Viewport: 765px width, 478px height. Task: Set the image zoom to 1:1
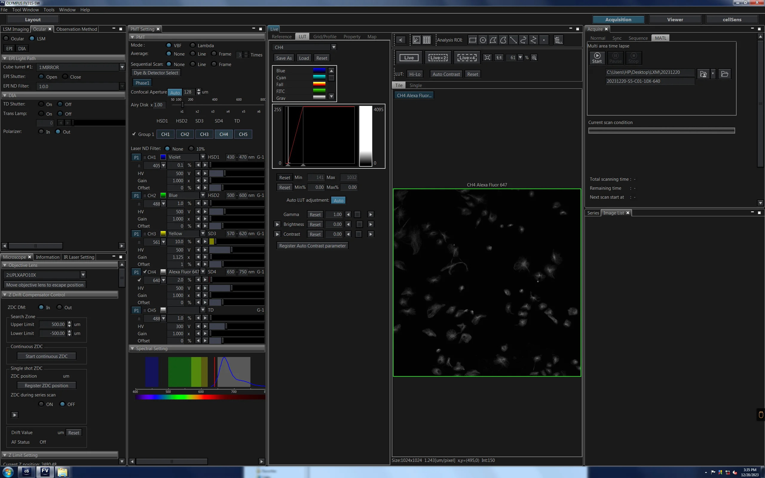coord(499,58)
